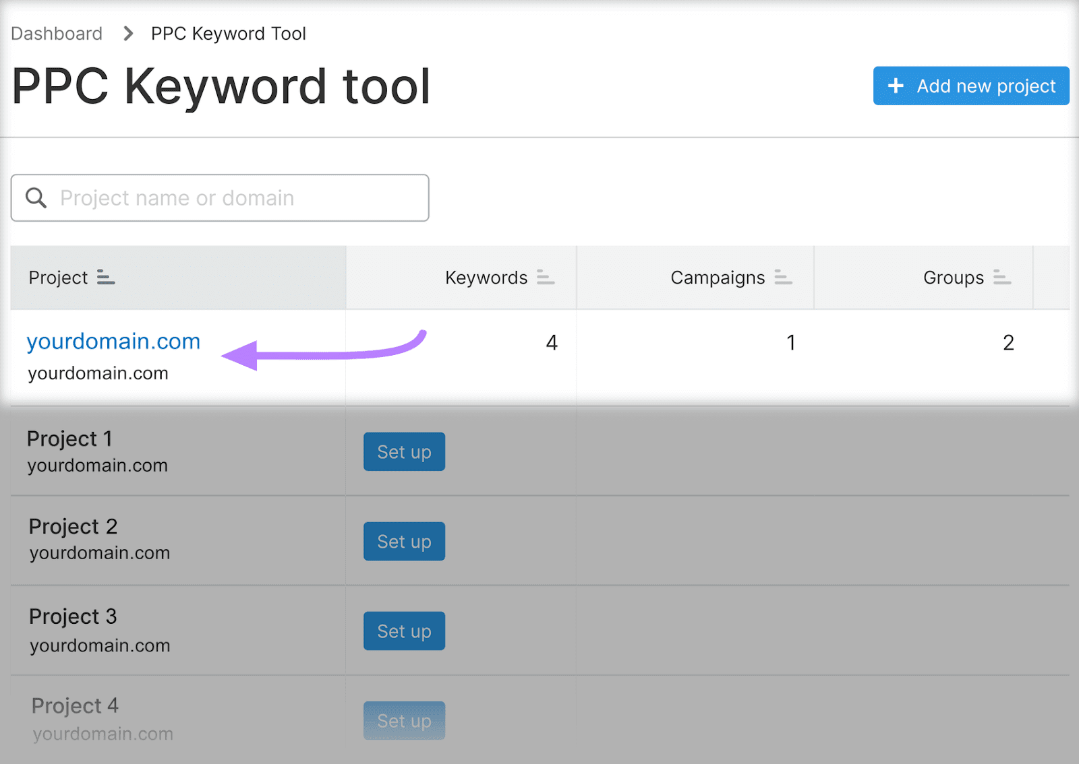Image resolution: width=1079 pixels, height=764 pixels.
Task: Click the Keywords column header label
Action: coord(486,278)
